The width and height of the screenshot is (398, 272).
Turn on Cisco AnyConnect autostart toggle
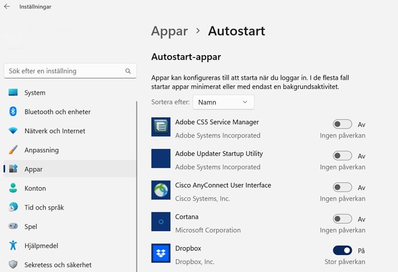[342, 188]
